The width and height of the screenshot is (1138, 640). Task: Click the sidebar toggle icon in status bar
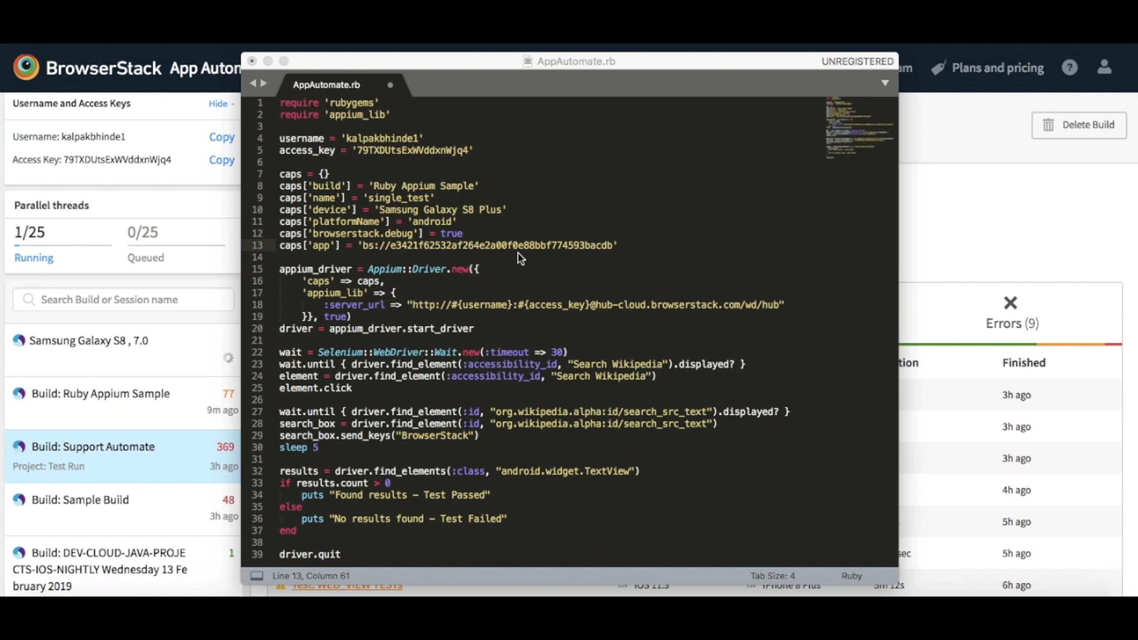[257, 576]
